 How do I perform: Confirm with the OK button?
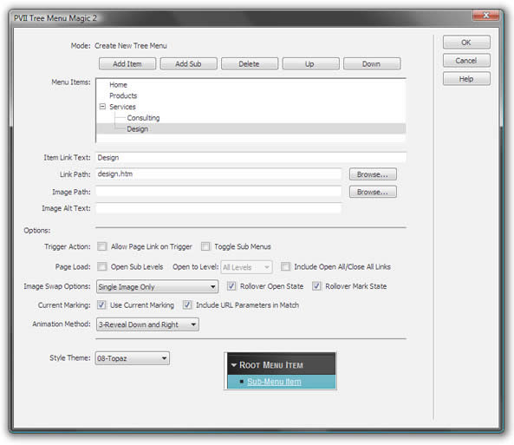[x=466, y=43]
